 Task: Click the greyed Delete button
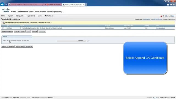pos(29,31)
